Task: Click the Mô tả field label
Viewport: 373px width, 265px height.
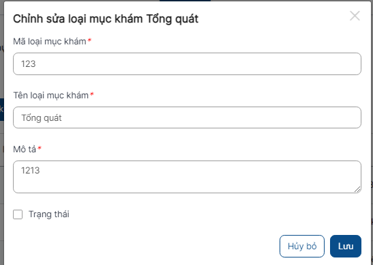Action: (x=25, y=150)
